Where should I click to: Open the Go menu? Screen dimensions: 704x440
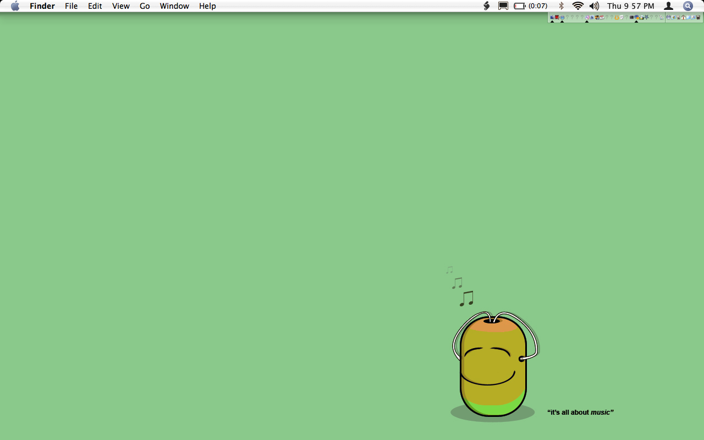click(145, 6)
